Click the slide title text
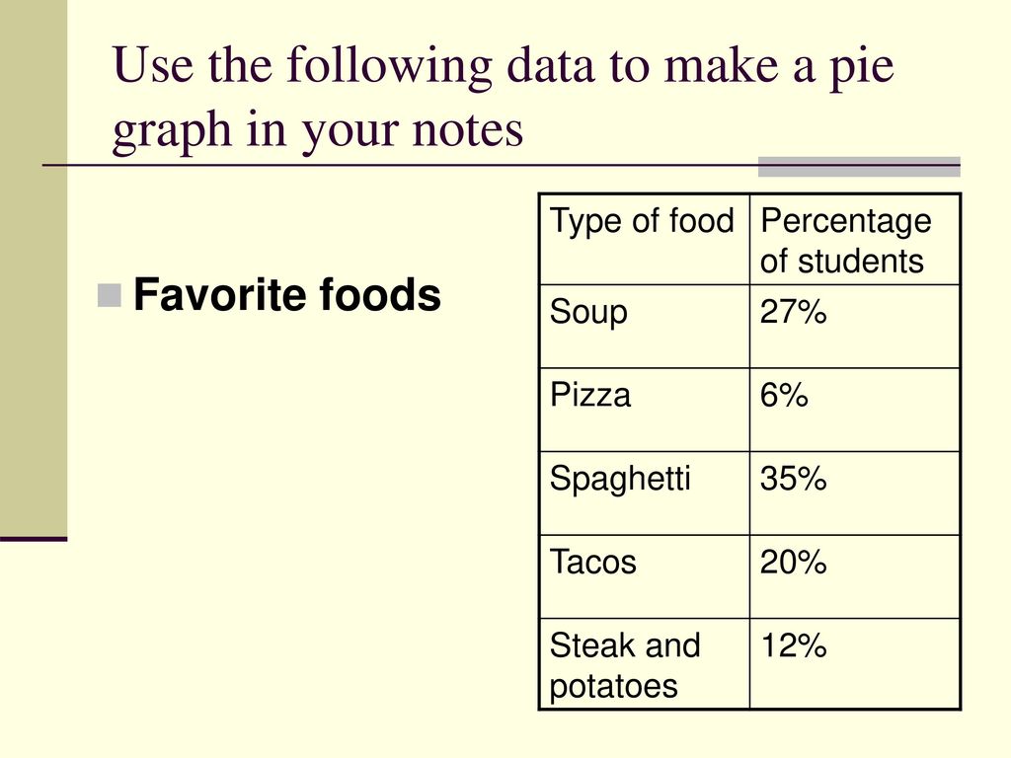The height and width of the screenshot is (758, 1011). (503, 98)
